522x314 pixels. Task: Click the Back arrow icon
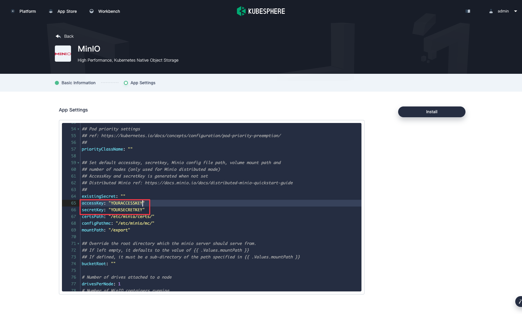pos(58,36)
